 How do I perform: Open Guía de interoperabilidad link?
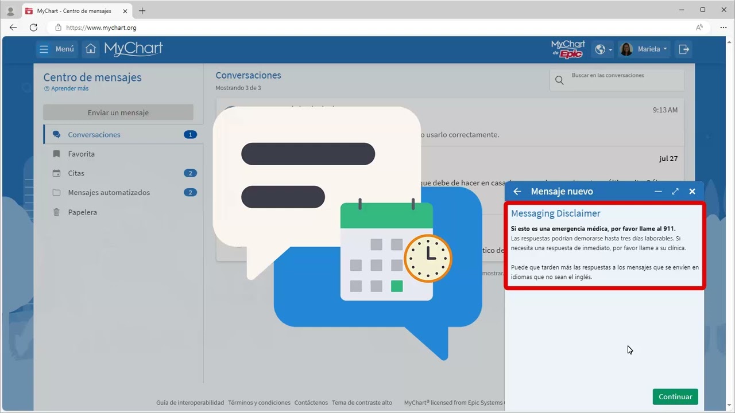click(190, 403)
